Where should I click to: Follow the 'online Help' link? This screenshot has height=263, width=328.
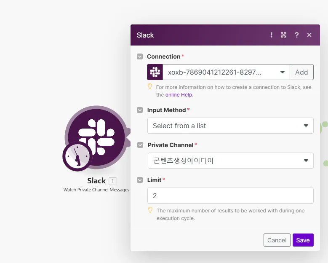(179, 95)
